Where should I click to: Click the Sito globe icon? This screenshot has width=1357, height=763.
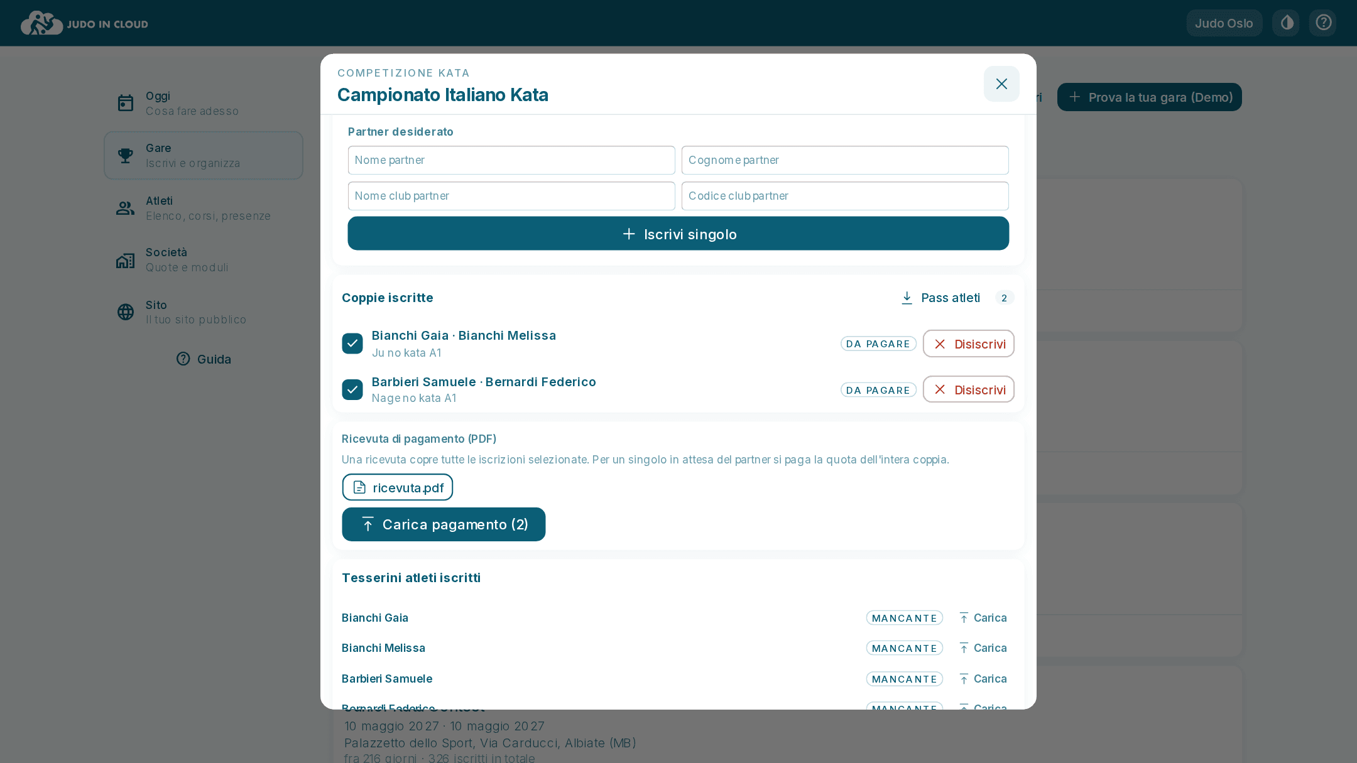(126, 312)
